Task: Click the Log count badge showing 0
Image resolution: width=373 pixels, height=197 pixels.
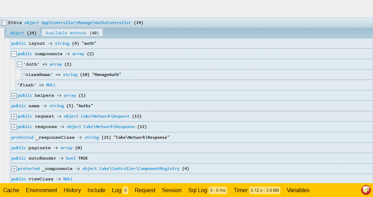Action: tap(125, 190)
